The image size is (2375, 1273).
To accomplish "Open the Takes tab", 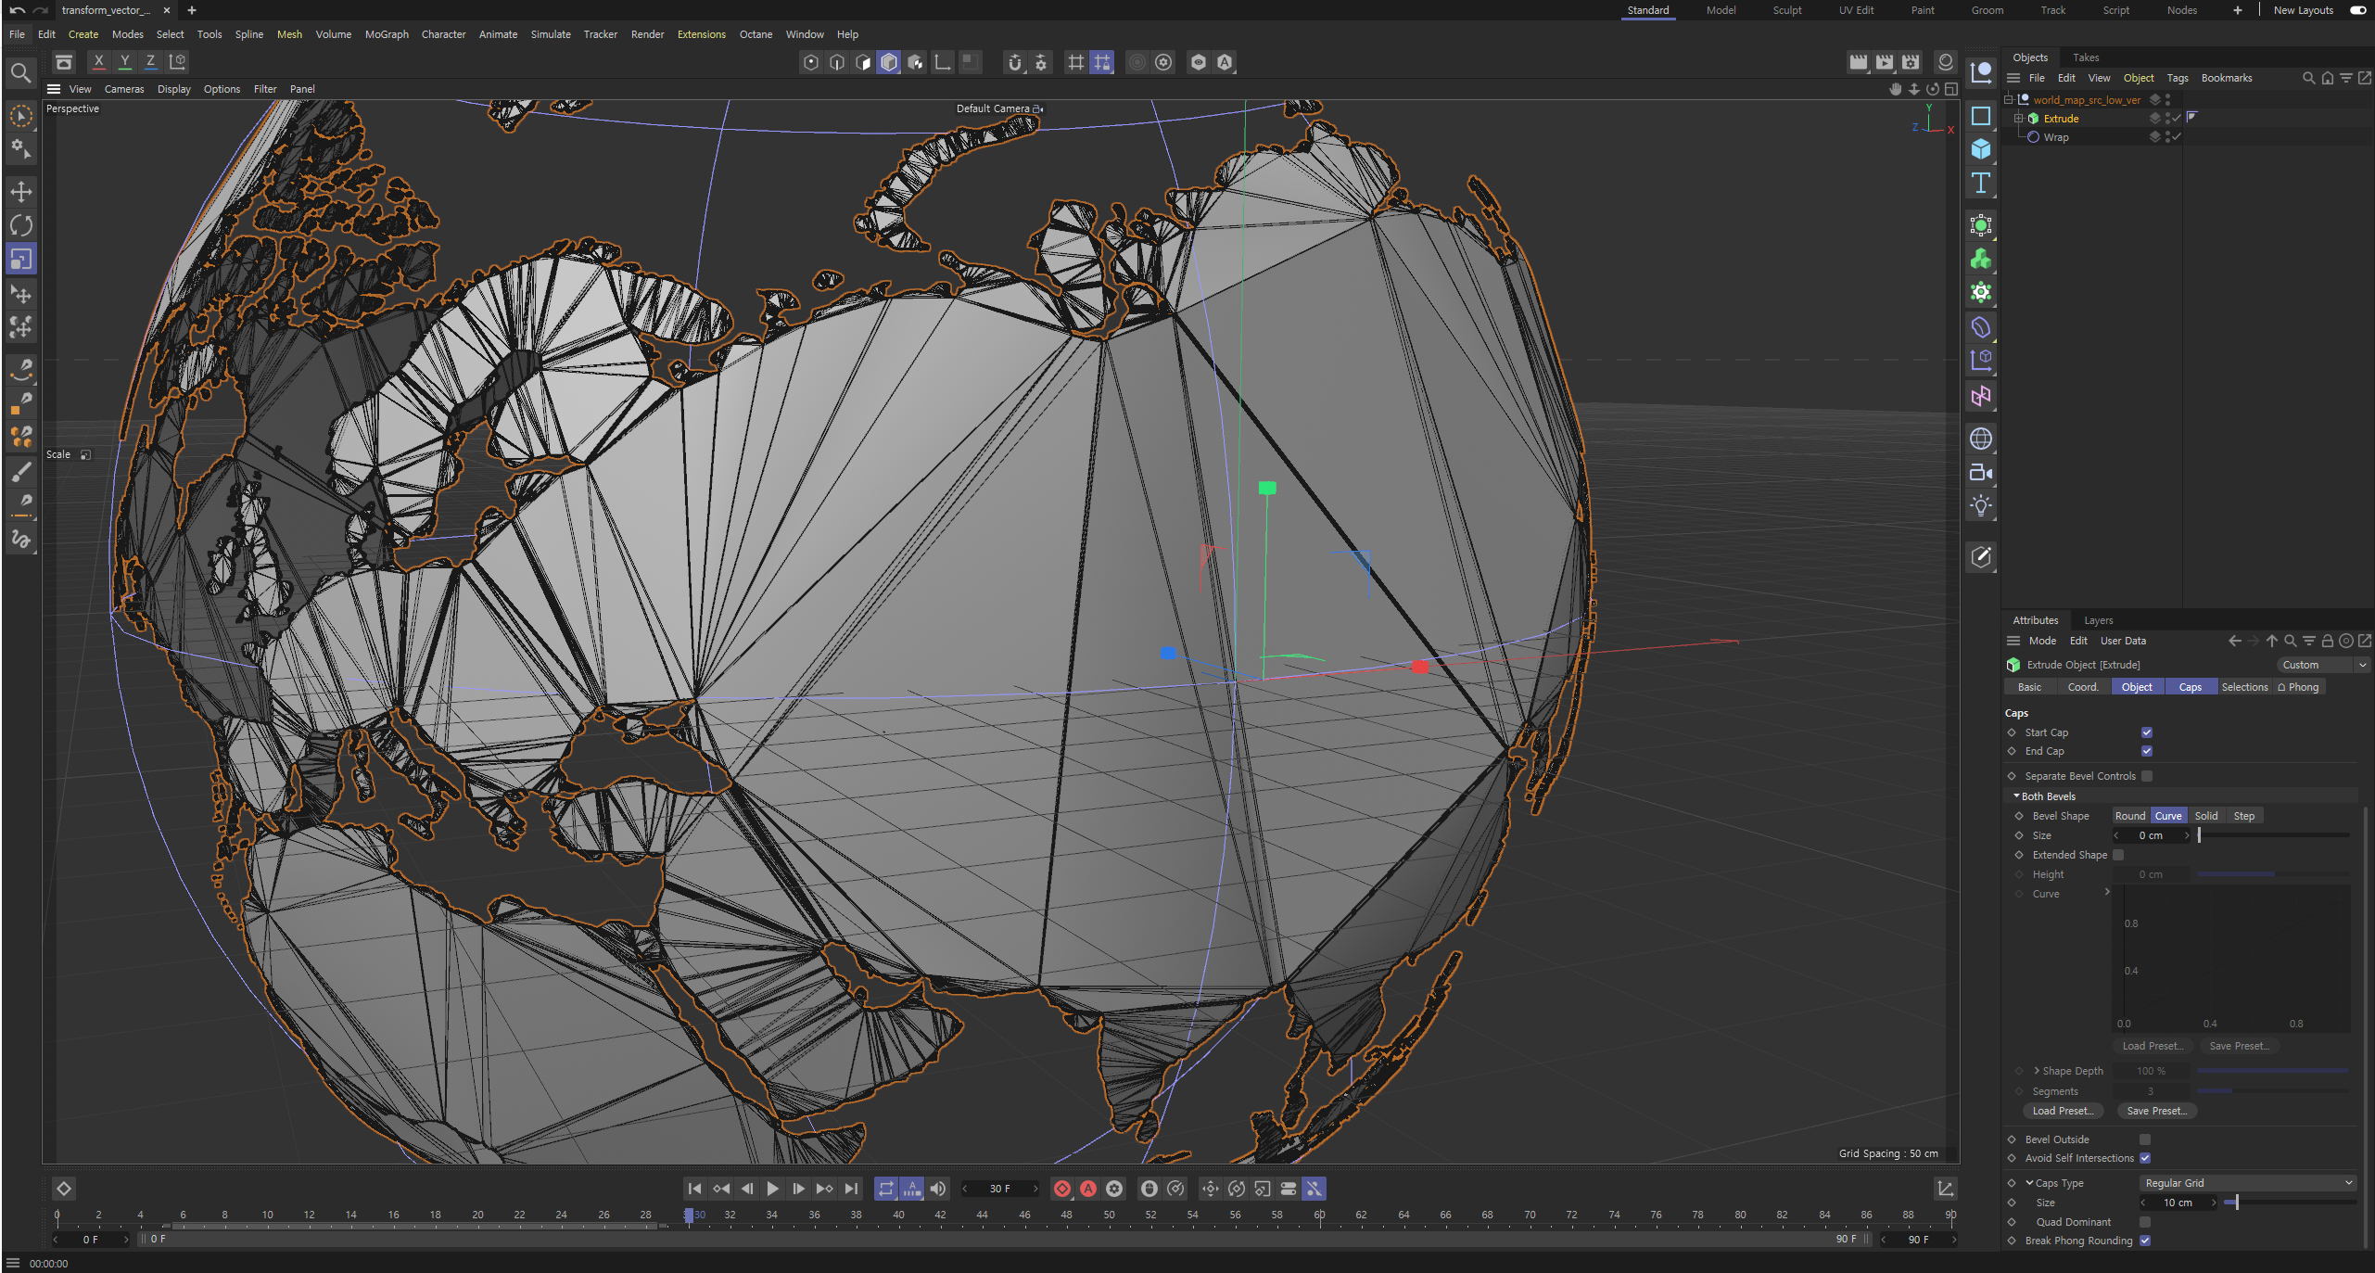I will click(x=2086, y=57).
